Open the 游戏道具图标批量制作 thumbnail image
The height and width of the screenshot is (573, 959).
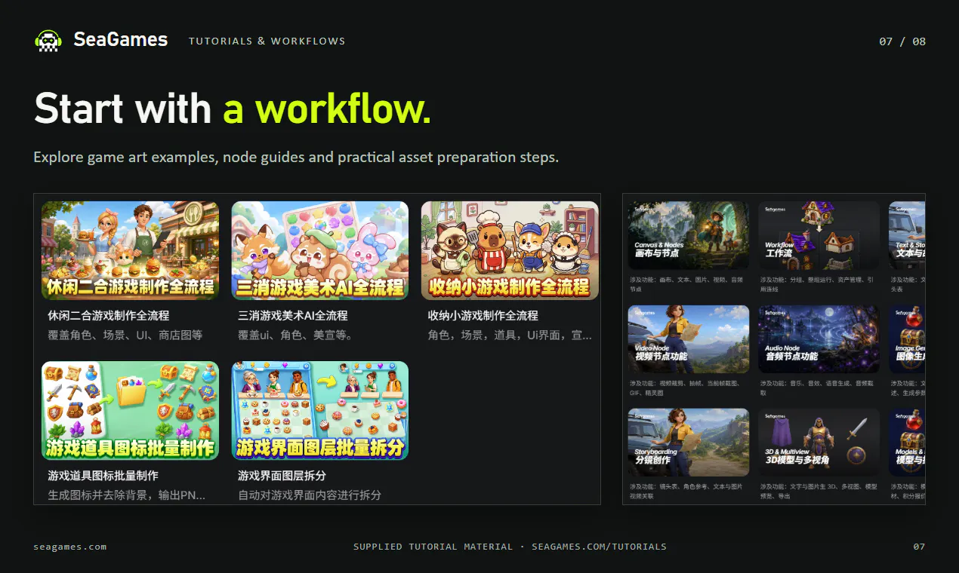click(x=130, y=411)
